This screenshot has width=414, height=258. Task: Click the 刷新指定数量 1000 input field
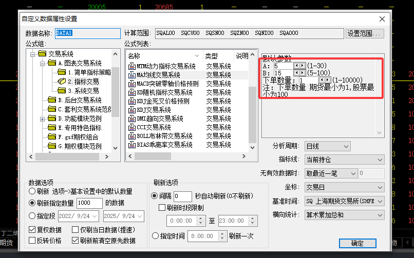(89, 203)
